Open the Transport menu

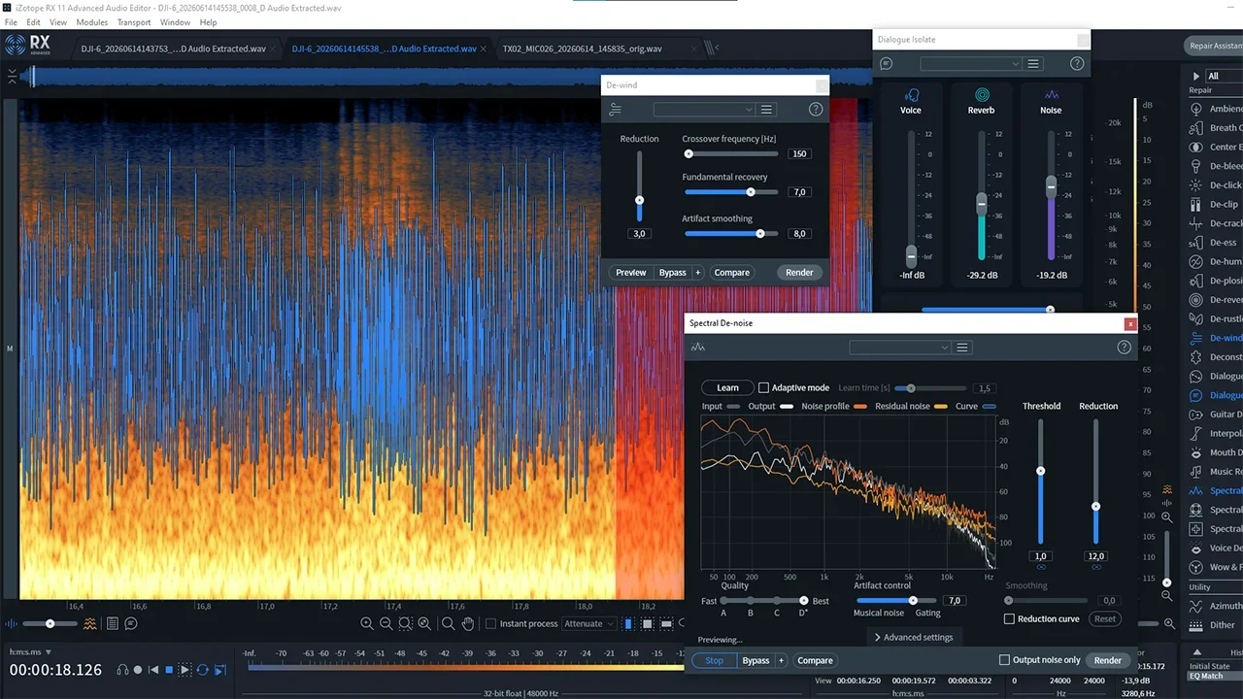(x=134, y=22)
